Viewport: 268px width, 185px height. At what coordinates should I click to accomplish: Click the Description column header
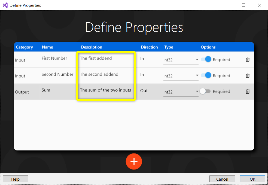[x=92, y=47]
